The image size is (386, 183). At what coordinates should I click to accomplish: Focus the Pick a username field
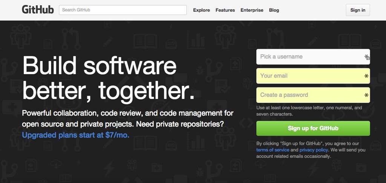(313, 56)
